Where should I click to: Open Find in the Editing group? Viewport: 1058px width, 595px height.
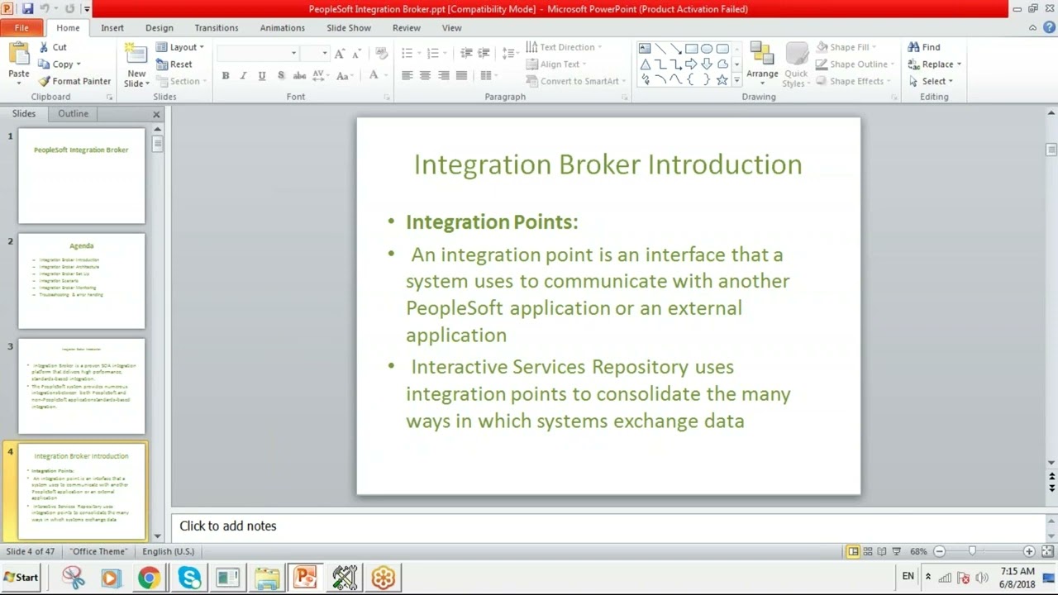pos(924,47)
